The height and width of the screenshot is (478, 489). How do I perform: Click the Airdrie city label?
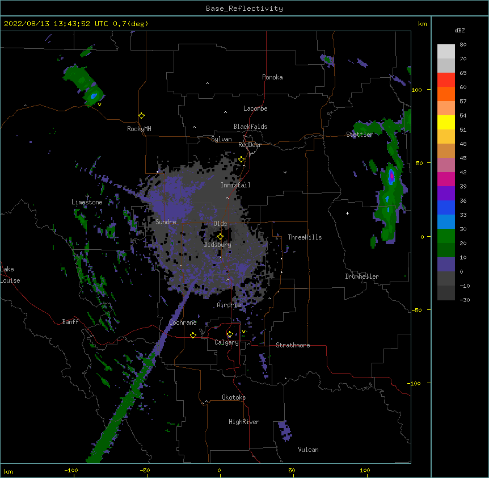229,305
